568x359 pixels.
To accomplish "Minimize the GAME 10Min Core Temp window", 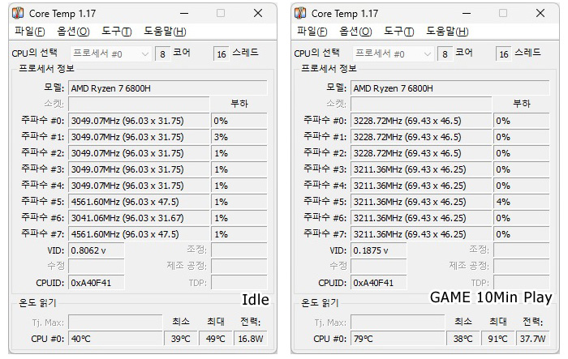I will pos(467,14).
